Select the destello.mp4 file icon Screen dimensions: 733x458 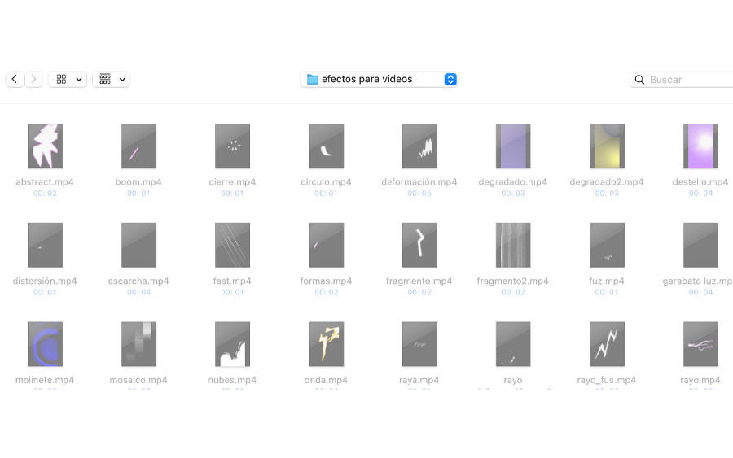700,146
